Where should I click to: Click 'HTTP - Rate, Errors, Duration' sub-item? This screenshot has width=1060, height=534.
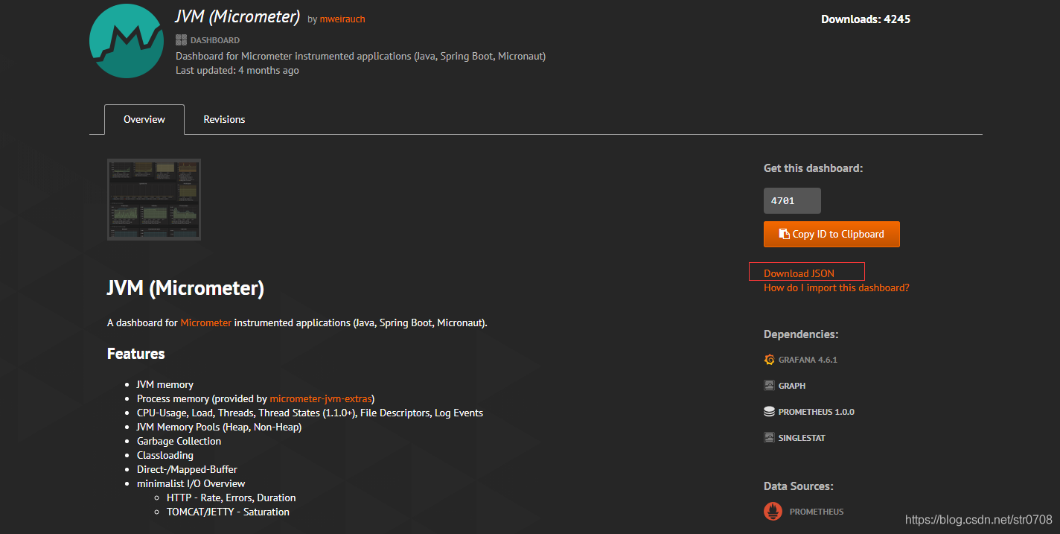pyautogui.click(x=232, y=498)
